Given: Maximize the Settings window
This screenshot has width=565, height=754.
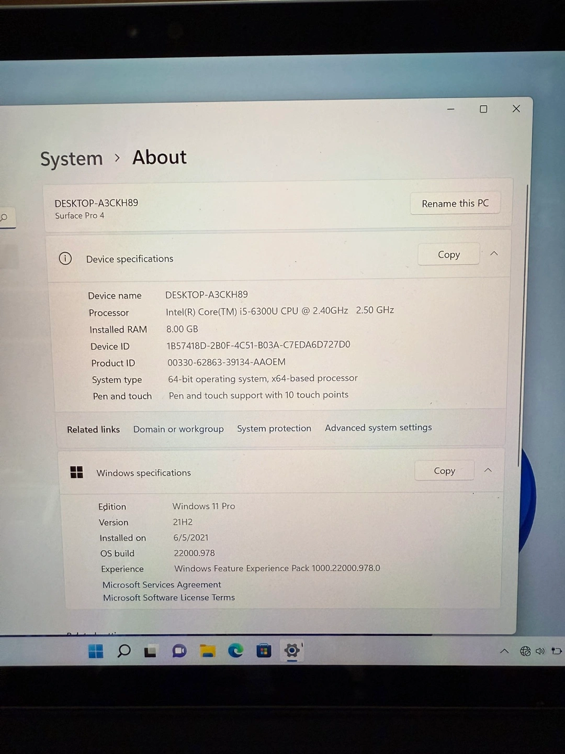Looking at the screenshot, I should tap(483, 109).
